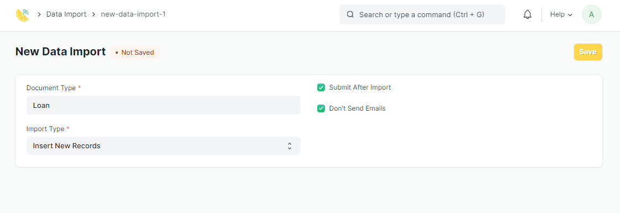Viewport: 620px width, 213px height.
Task: Click the chevron before Data Import breadcrumb
Action: tap(39, 14)
